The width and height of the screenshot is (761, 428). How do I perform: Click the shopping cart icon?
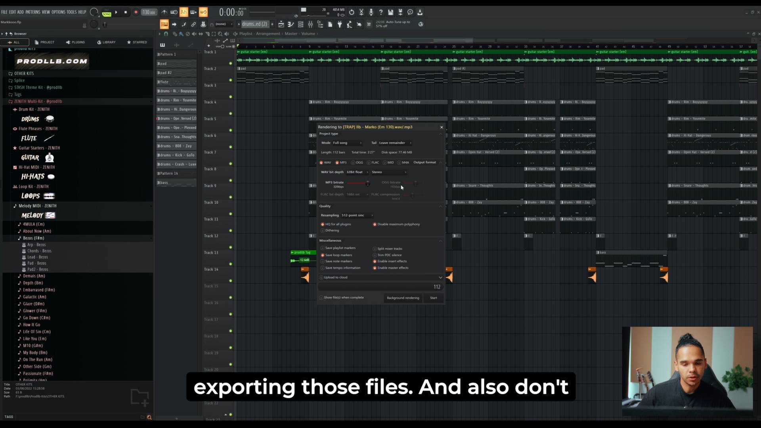tap(369, 24)
